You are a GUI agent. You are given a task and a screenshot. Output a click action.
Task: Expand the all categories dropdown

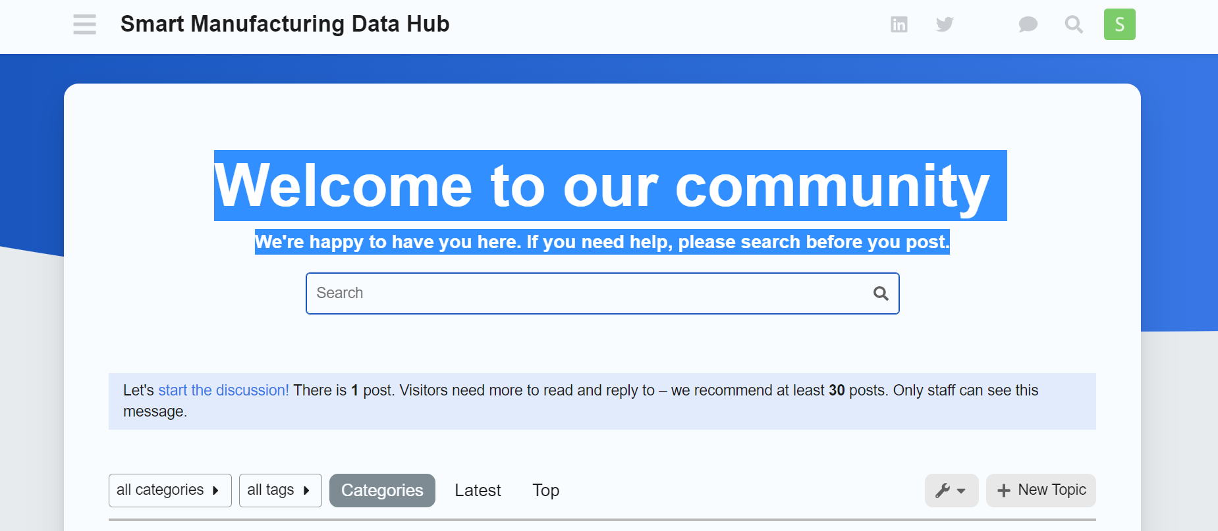(x=169, y=490)
